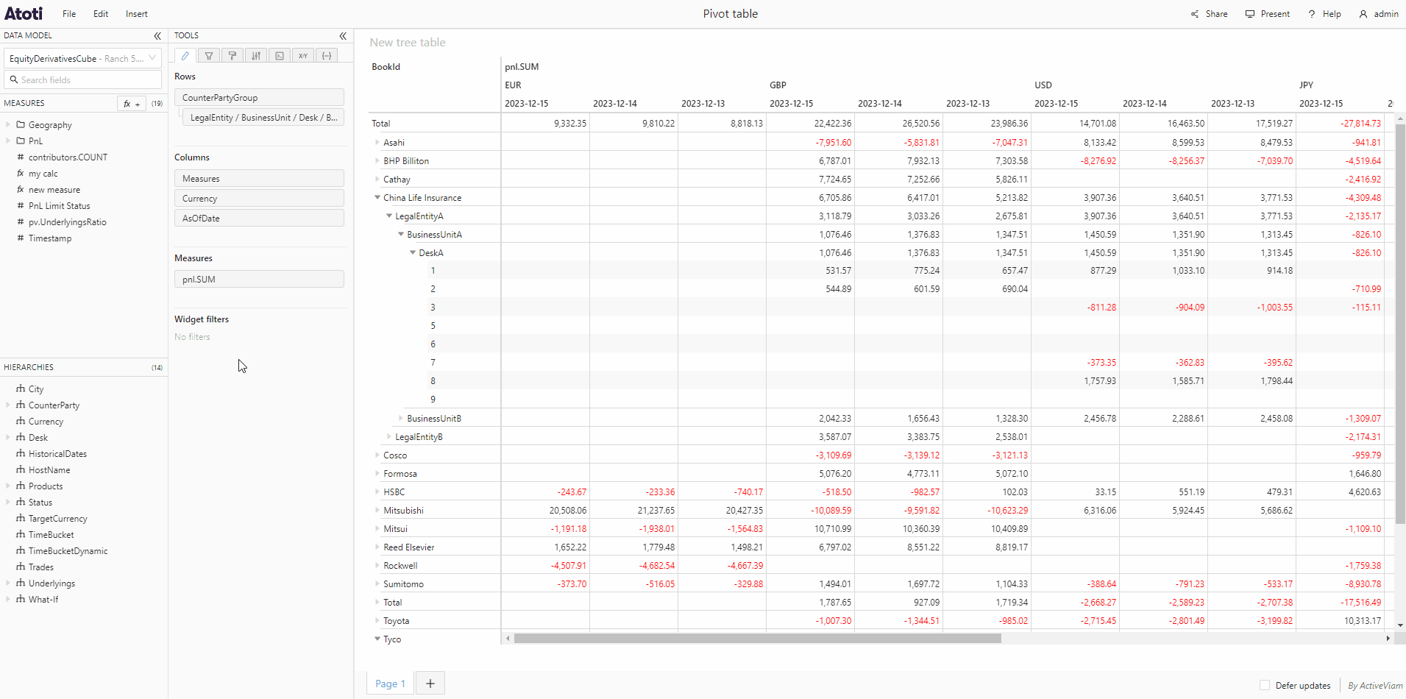Open the sliders Settings tool tab

[256, 55]
